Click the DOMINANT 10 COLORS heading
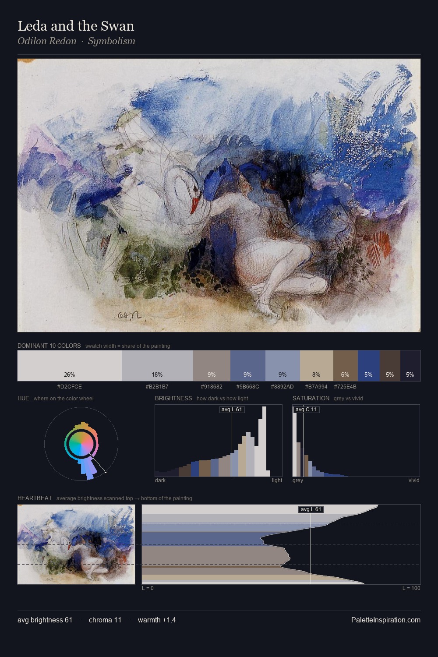Image resolution: width=438 pixels, height=657 pixels. [49, 346]
